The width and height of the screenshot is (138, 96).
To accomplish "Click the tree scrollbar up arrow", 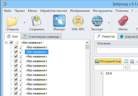I will click(87, 43).
